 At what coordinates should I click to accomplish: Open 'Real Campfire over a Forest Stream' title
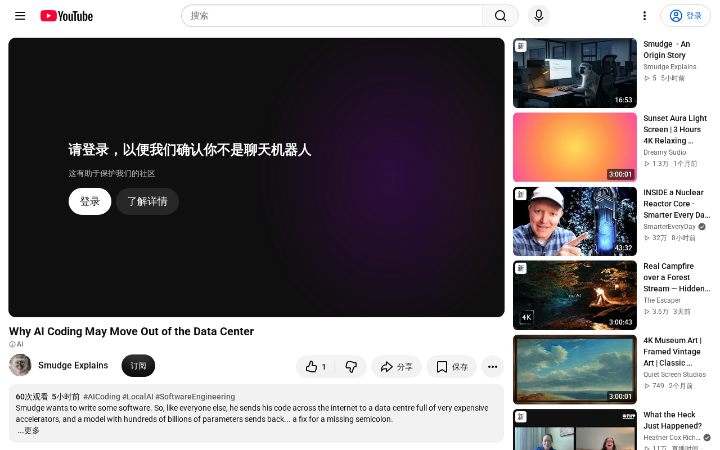click(677, 277)
